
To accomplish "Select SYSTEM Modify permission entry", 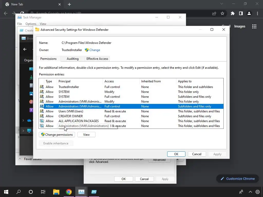I will point(131,92).
